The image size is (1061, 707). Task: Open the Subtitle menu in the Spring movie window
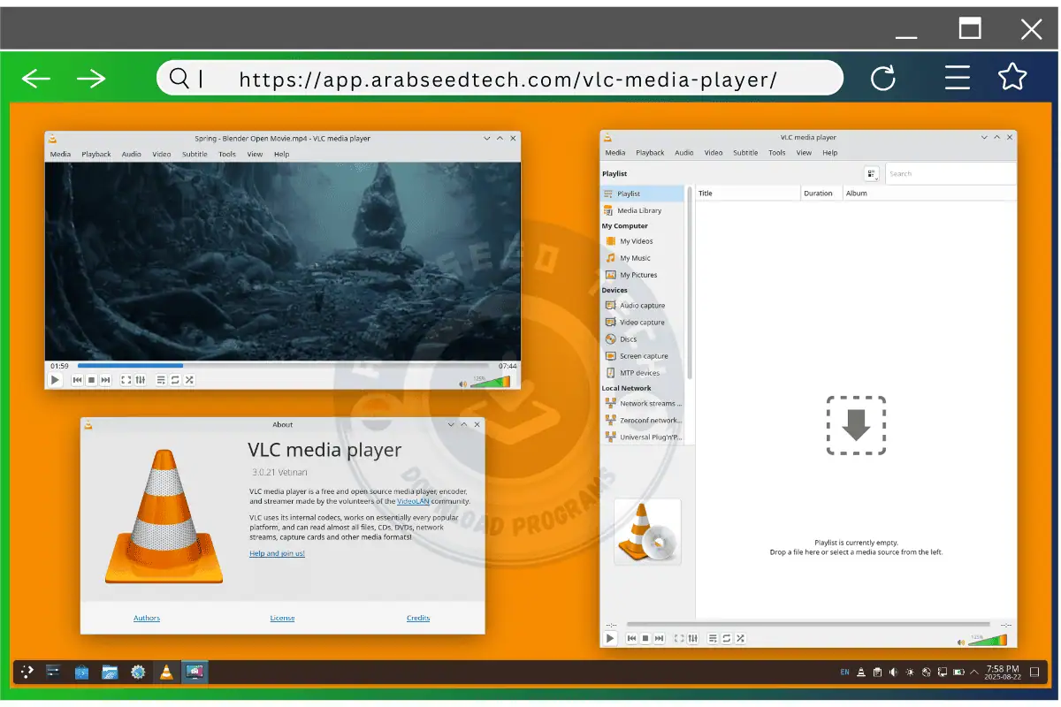194,153
